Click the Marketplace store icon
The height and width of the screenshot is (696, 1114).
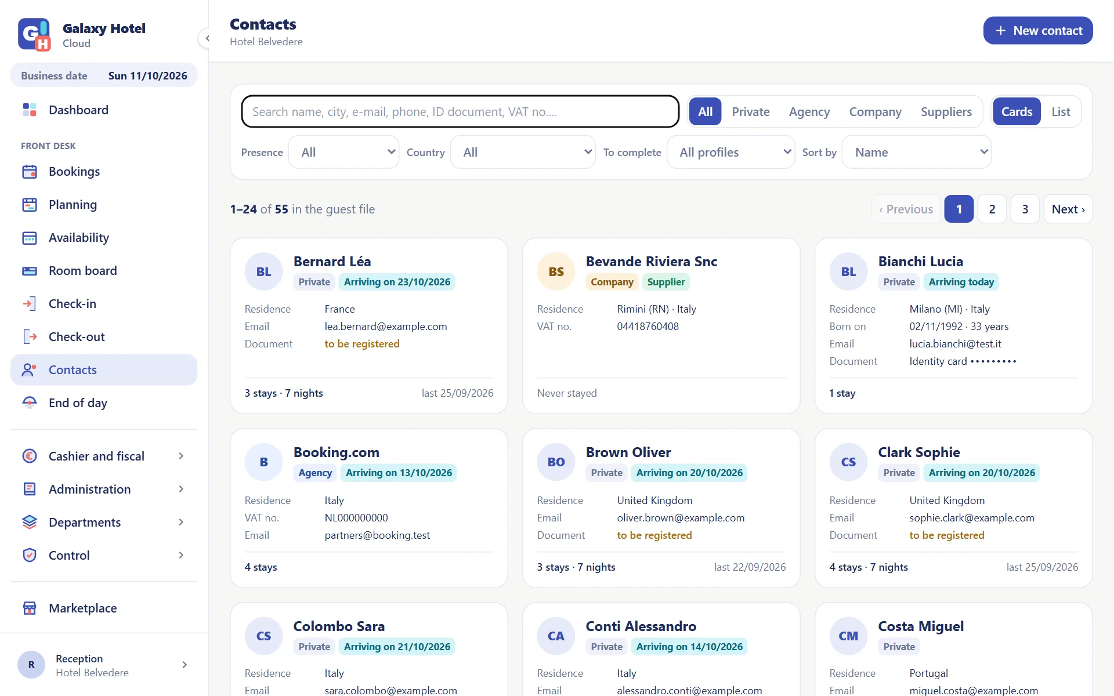[30, 608]
